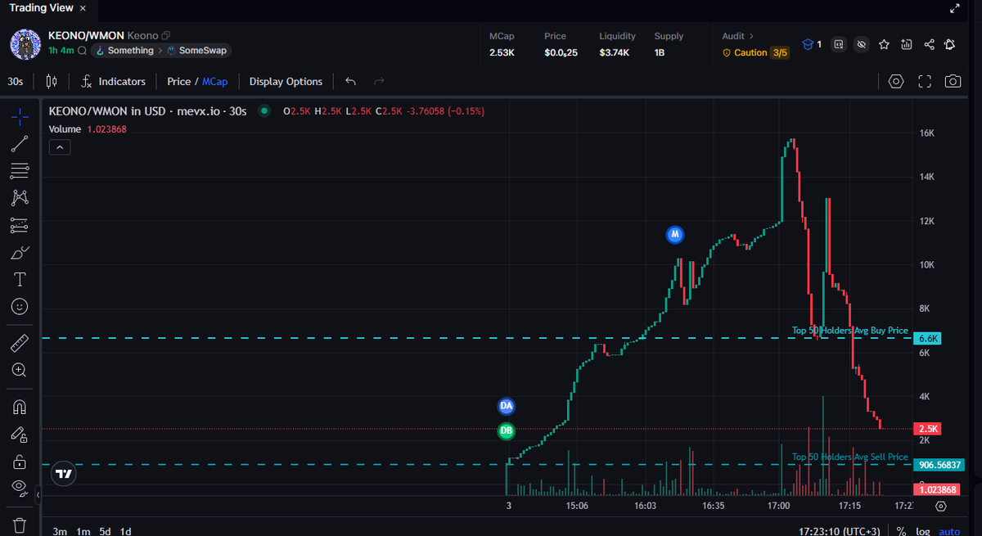Open the 30s interval dropdown
The width and height of the screenshot is (982, 536).
click(16, 81)
